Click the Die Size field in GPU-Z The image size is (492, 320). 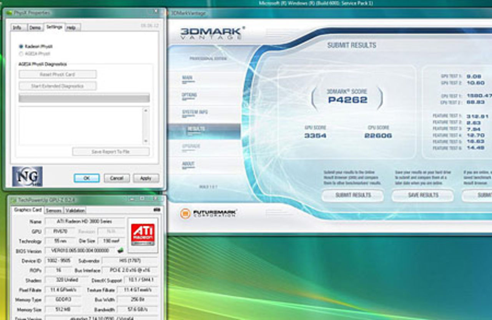click(111, 241)
